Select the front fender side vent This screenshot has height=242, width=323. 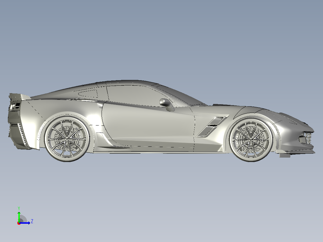tap(212, 126)
